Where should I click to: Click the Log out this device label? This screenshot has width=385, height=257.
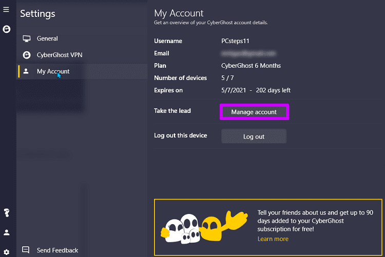click(x=181, y=135)
